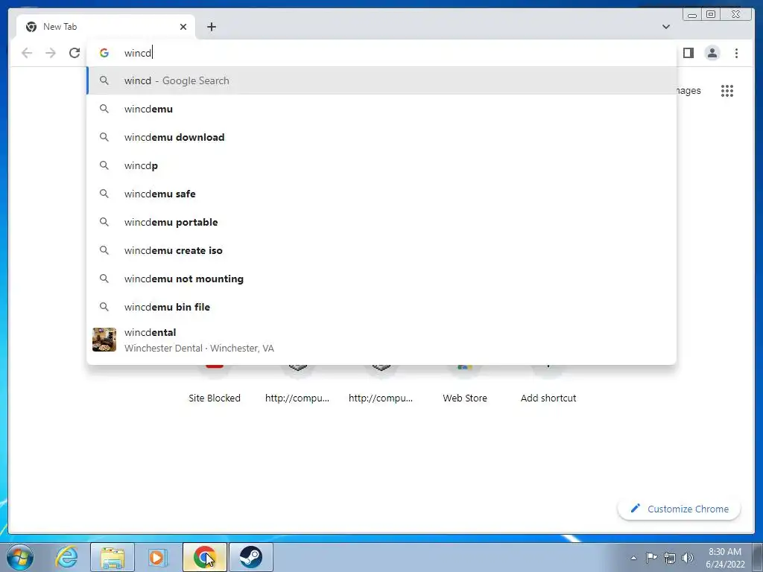Select the 'wincdemu portable' suggestion
The height and width of the screenshot is (572, 763).
click(381, 222)
